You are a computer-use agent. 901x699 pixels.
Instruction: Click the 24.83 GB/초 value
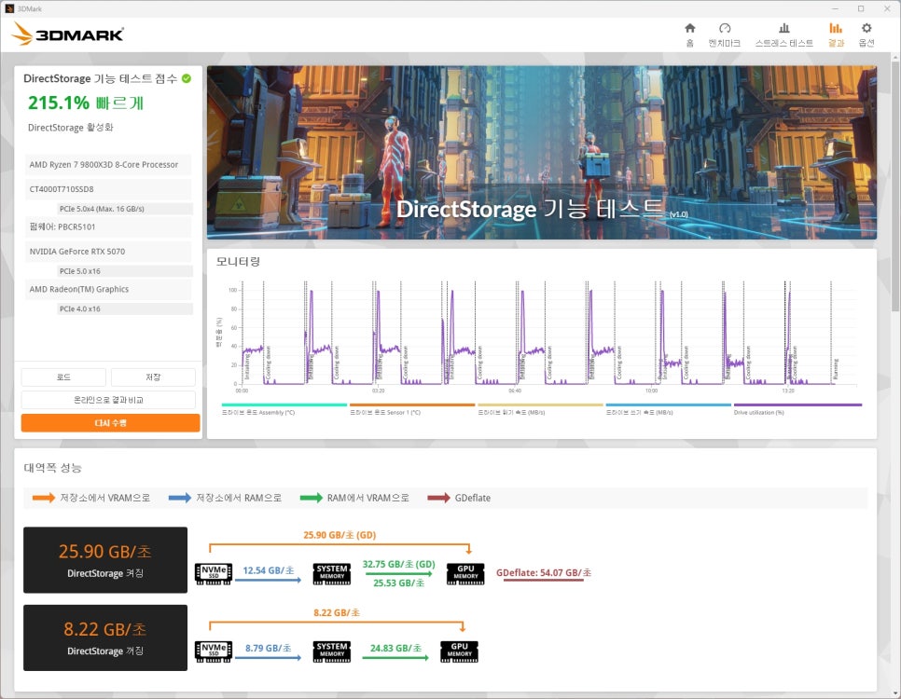395,649
